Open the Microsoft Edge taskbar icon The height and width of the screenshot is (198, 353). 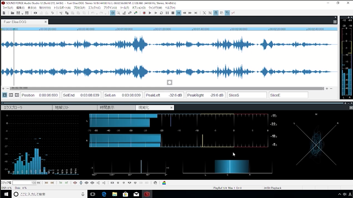coord(103,194)
